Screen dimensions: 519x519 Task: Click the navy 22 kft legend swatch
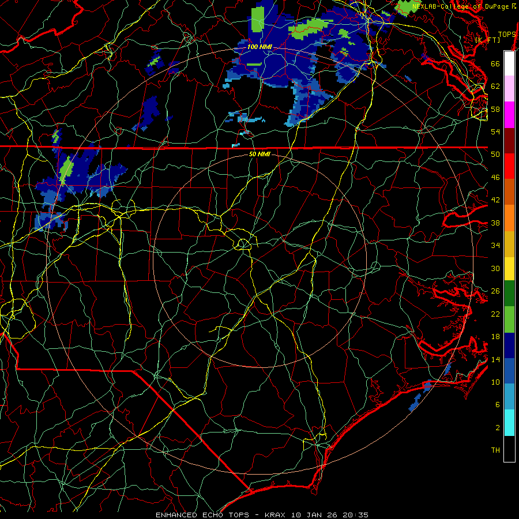509,345
